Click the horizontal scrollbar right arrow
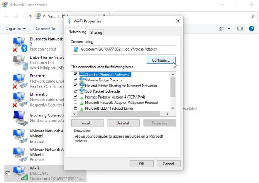259x183 pixels. click(x=167, y=113)
